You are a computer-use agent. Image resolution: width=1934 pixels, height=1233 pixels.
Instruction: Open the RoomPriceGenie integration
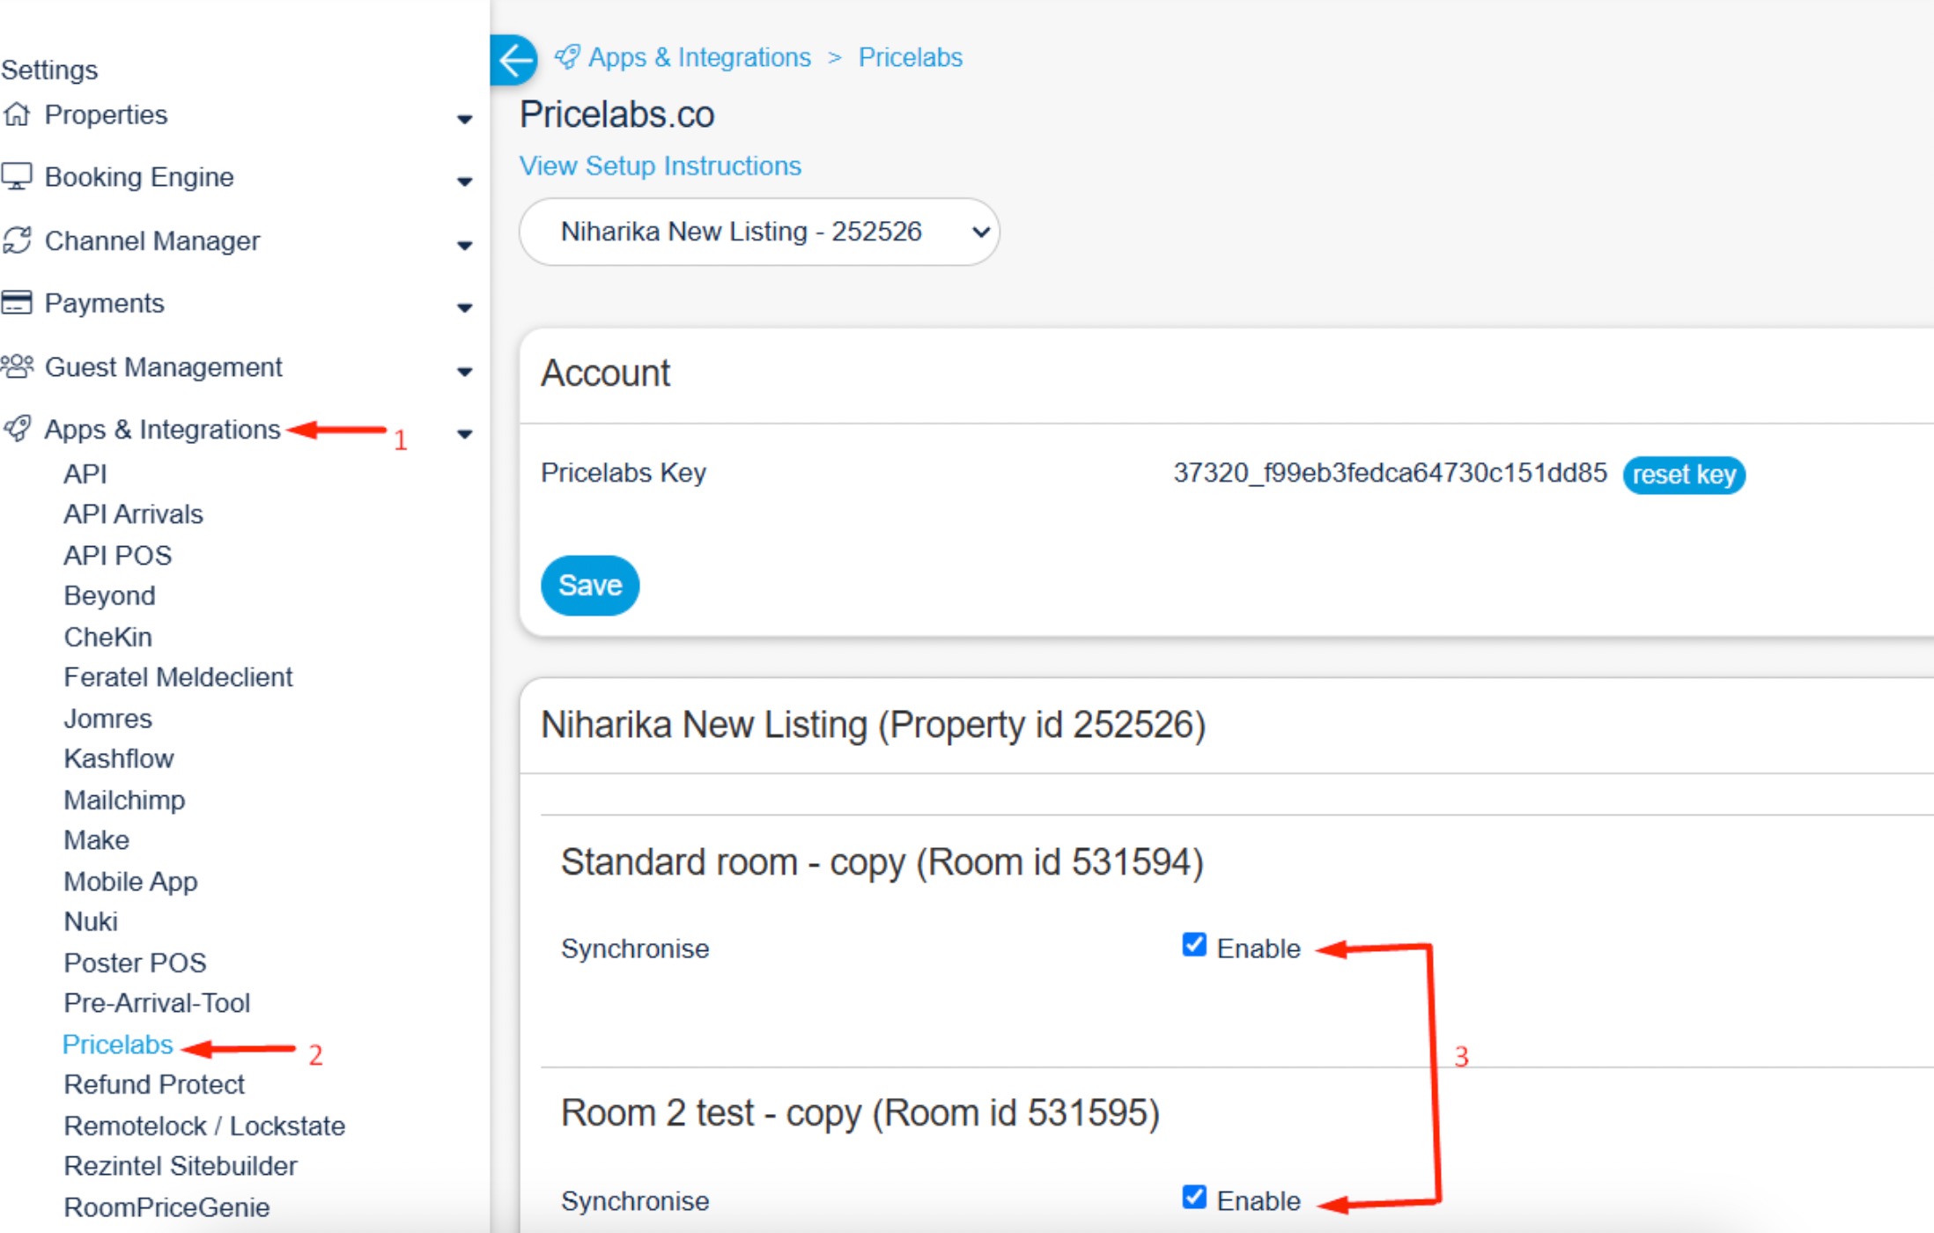pyautogui.click(x=166, y=1207)
